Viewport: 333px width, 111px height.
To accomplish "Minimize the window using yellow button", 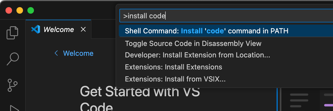I will pos(20,10).
